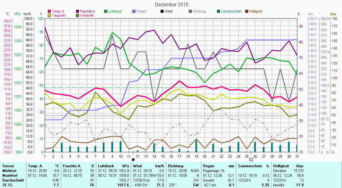Screen dimensions: 342x188
Task: Click the yellow Taupunkt legend swatch
Action: (50, 15)
